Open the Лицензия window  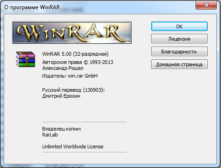tap(179, 39)
